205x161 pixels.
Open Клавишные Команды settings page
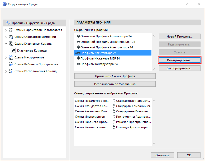(x=32, y=50)
